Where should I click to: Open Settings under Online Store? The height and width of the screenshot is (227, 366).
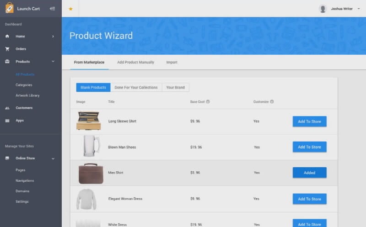(22, 201)
